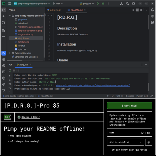Open the Structure tool window icon
This screenshot has height=156, width=156.
coord(4,30)
